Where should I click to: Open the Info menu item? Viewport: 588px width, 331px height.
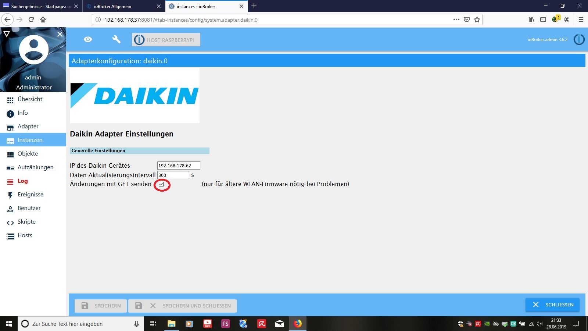pos(33,113)
